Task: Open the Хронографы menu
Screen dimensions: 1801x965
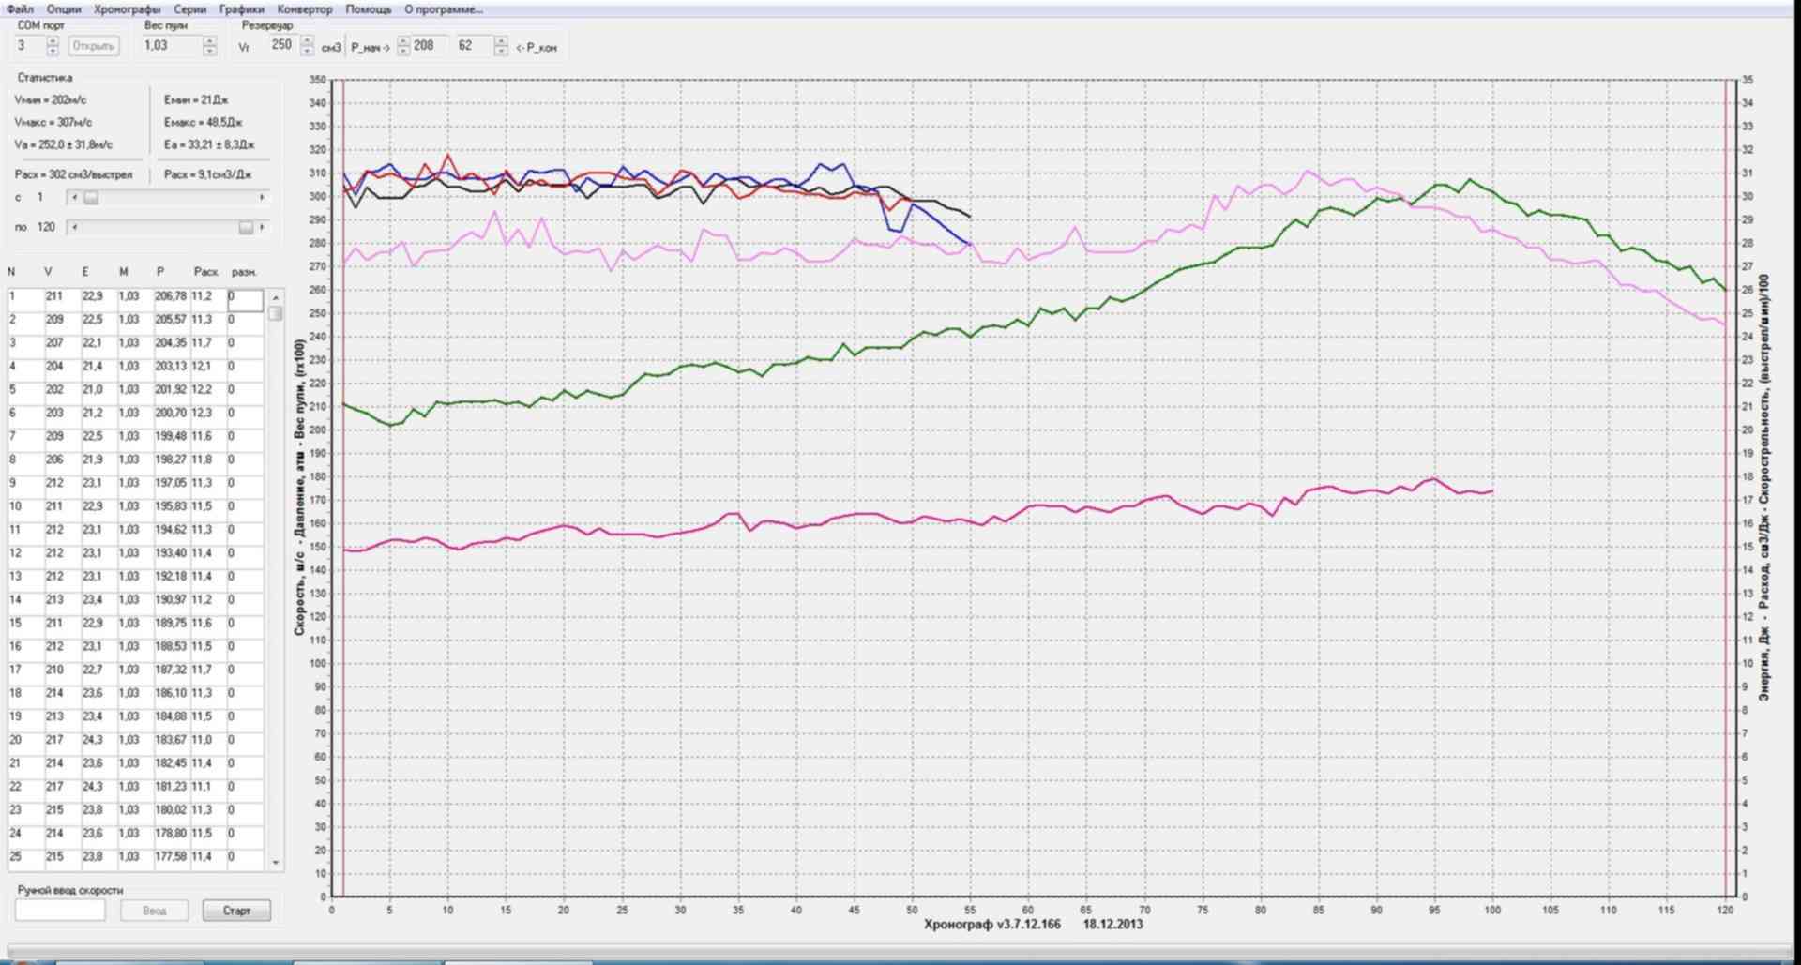Action: tap(128, 9)
